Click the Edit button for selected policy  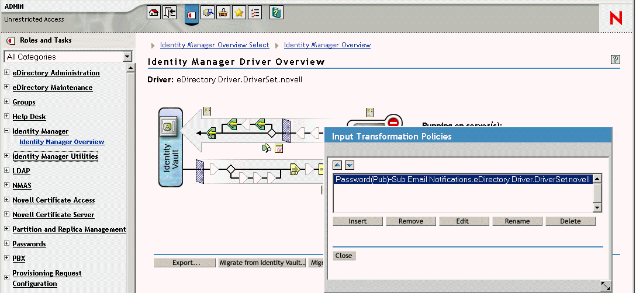(x=464, y=221)
